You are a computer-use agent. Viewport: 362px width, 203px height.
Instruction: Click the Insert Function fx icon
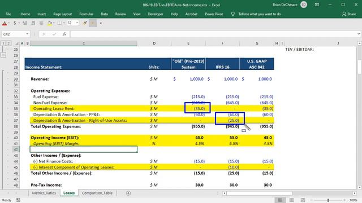(x=64, y=34)
